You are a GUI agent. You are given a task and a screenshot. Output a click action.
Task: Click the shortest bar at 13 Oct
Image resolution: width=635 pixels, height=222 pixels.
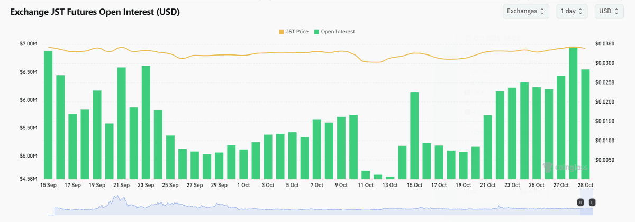click(390, 178)
